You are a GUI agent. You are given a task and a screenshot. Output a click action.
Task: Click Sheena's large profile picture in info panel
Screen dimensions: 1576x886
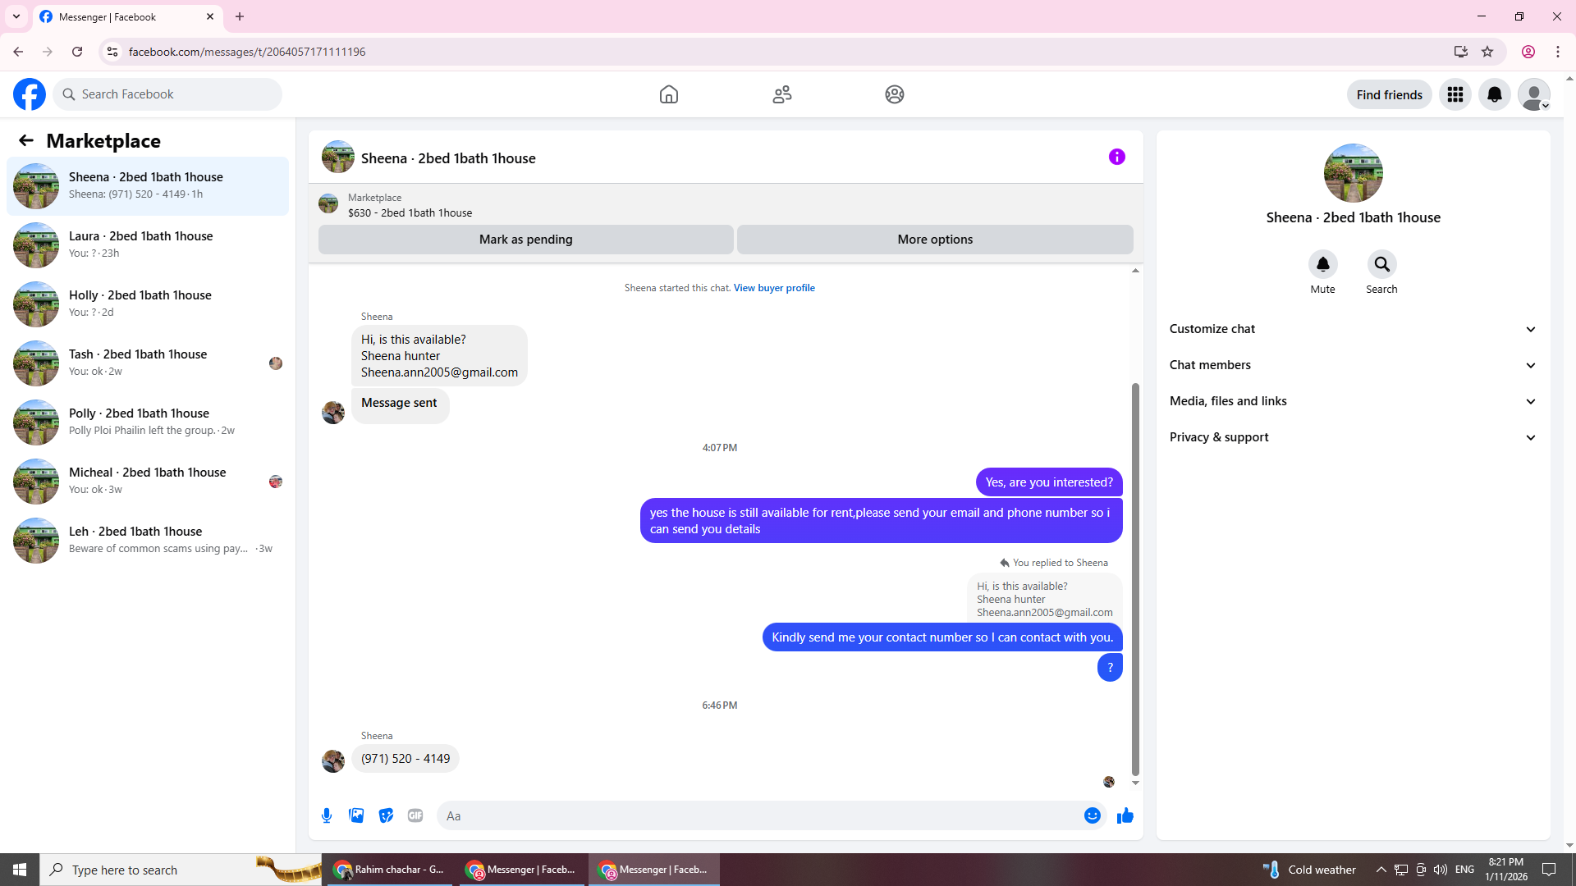tap(1354, 173)
